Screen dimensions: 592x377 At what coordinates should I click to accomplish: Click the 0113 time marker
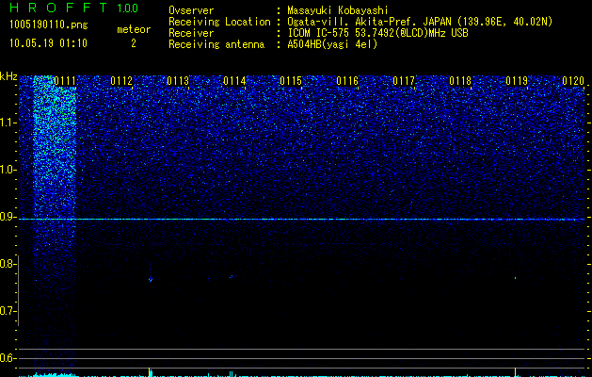pos(178,81)
